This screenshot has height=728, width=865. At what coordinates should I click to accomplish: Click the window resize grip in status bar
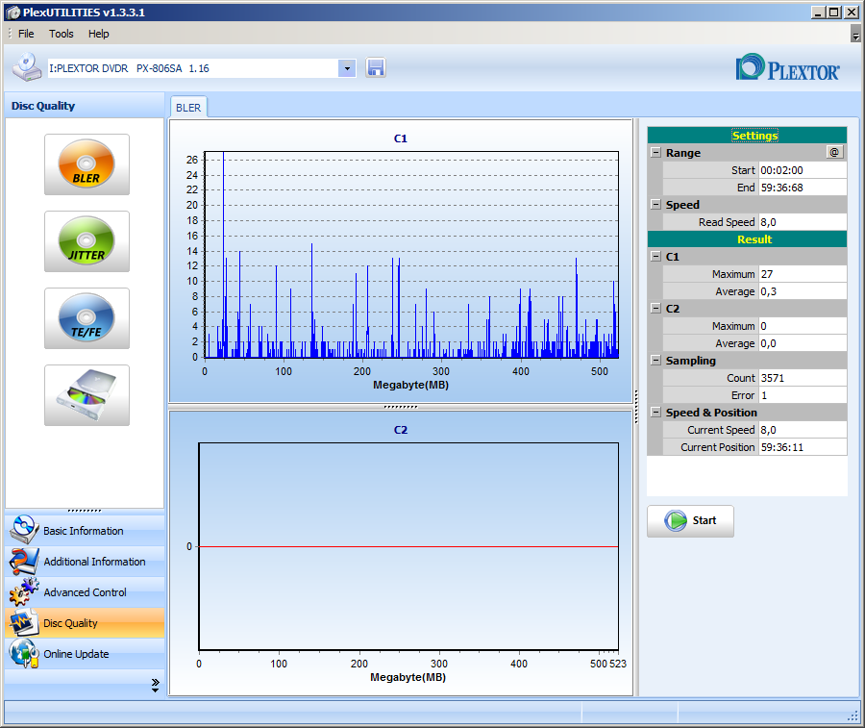coord(853,715)
